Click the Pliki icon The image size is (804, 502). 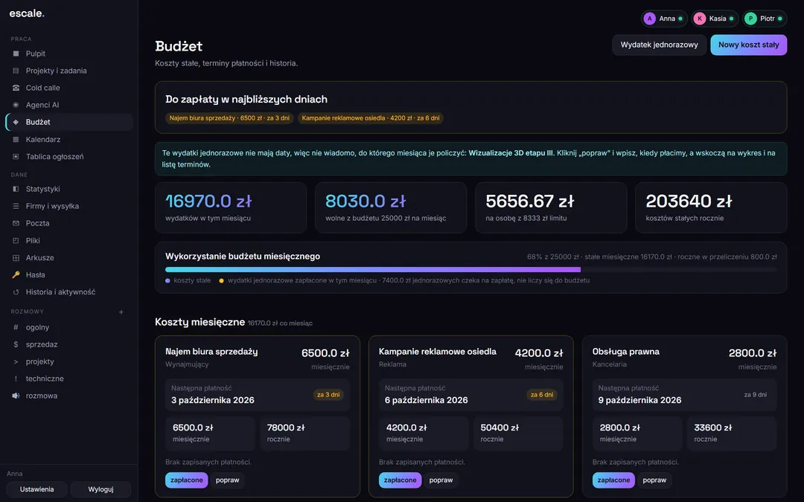click(16, 240)
